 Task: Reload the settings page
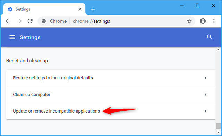(30, 21)
